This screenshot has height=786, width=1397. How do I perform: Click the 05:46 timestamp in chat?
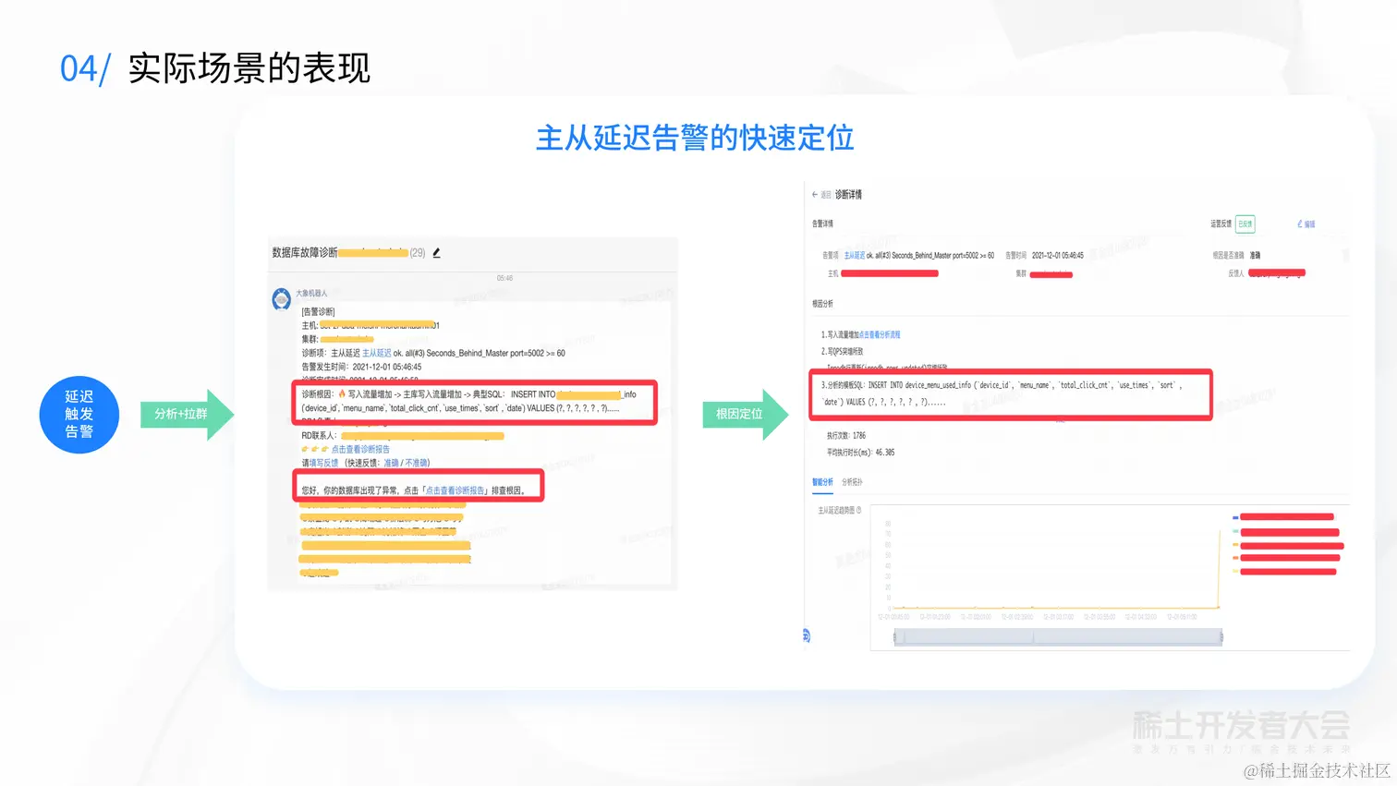click(x=504, y=278)
